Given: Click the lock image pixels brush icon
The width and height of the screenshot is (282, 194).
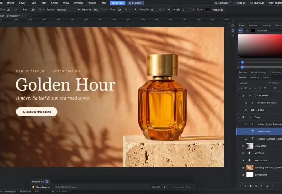Looking at the screenshot, I should (250, 88).
